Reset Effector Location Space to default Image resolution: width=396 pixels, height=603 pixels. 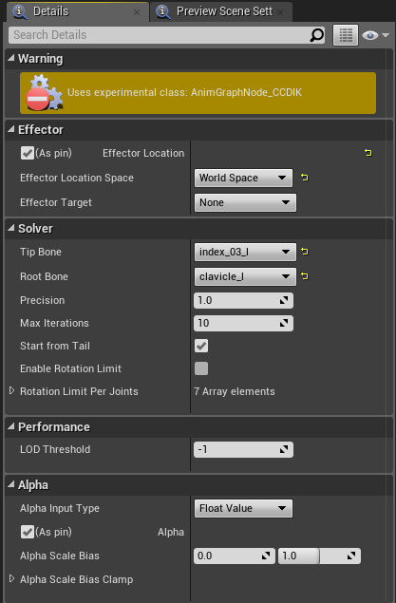pos(305,178)
